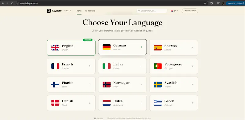Click the Français subtitle text
245x120 pixels.
coord(66,68)
